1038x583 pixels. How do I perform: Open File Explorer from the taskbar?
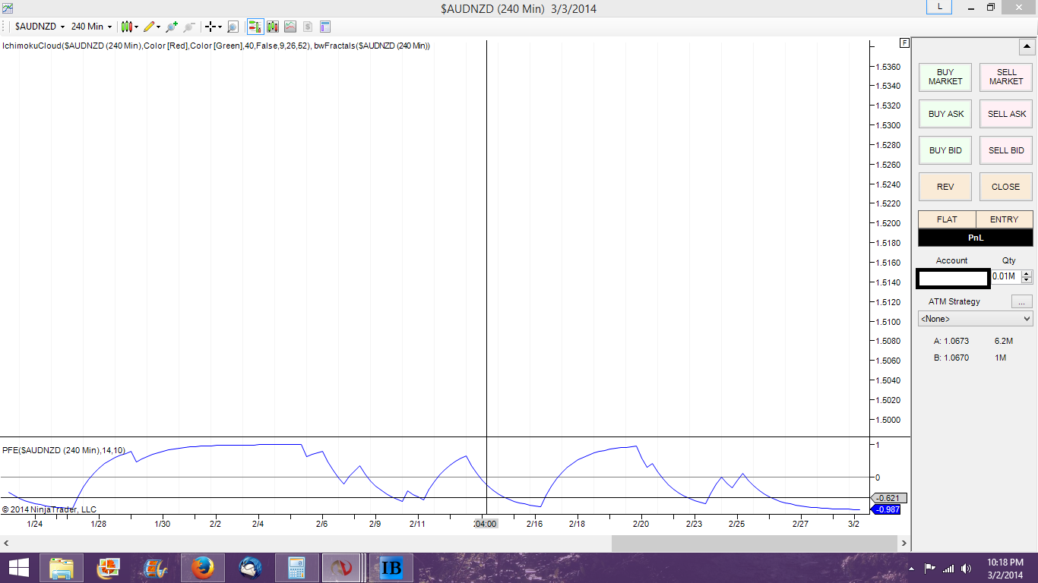[61, 568]
